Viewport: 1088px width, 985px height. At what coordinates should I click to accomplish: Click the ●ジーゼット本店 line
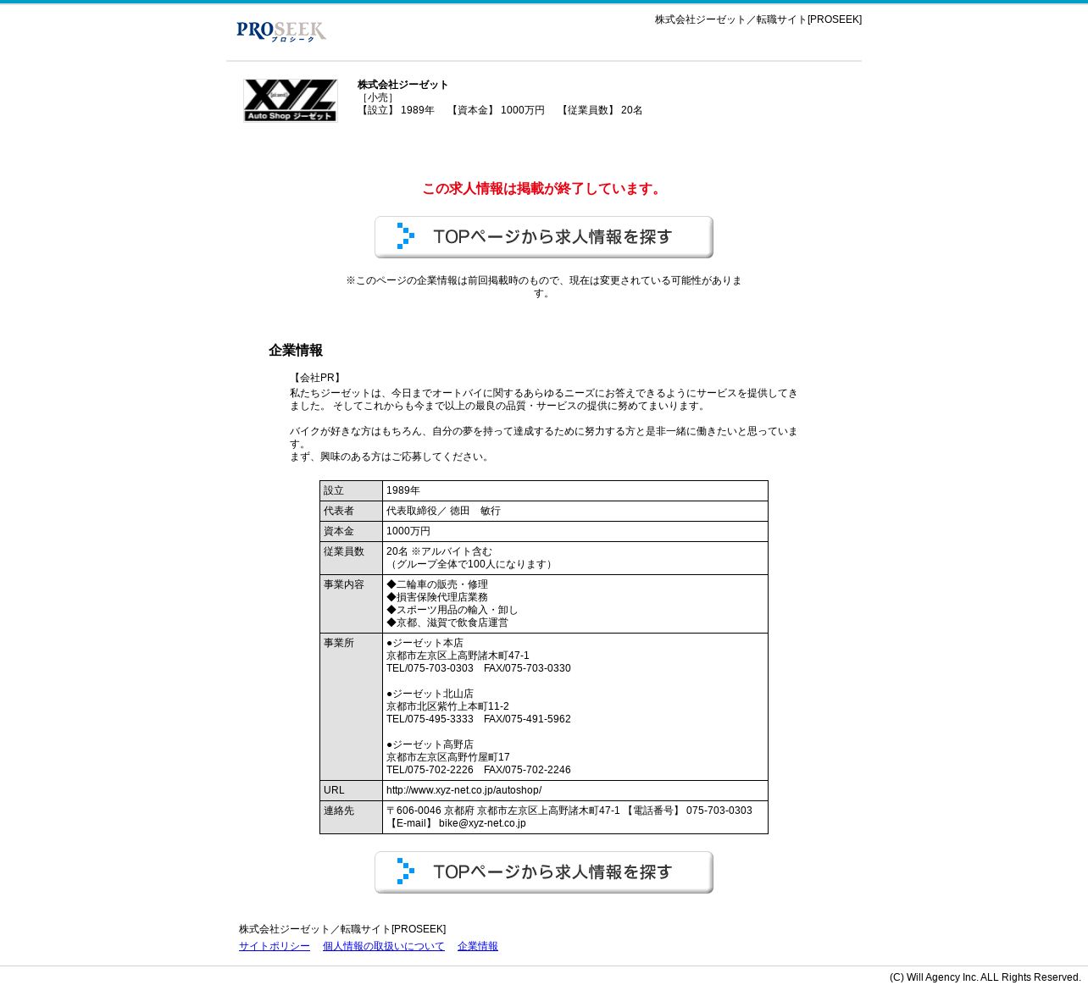coord(425,643)
